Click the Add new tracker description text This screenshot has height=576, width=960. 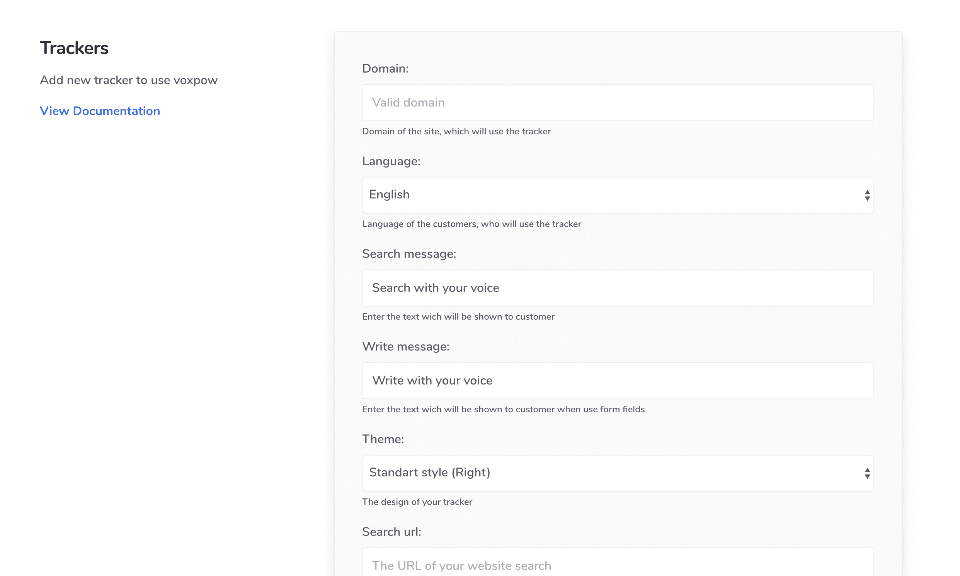[129, 80]
